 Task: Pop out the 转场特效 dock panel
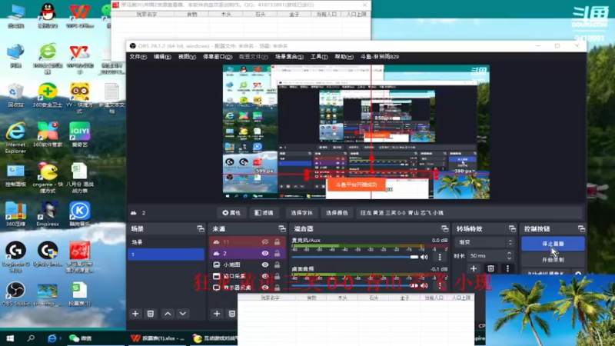[512, 228]
